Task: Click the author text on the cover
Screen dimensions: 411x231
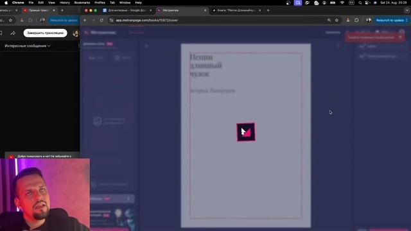Action: 213,90
